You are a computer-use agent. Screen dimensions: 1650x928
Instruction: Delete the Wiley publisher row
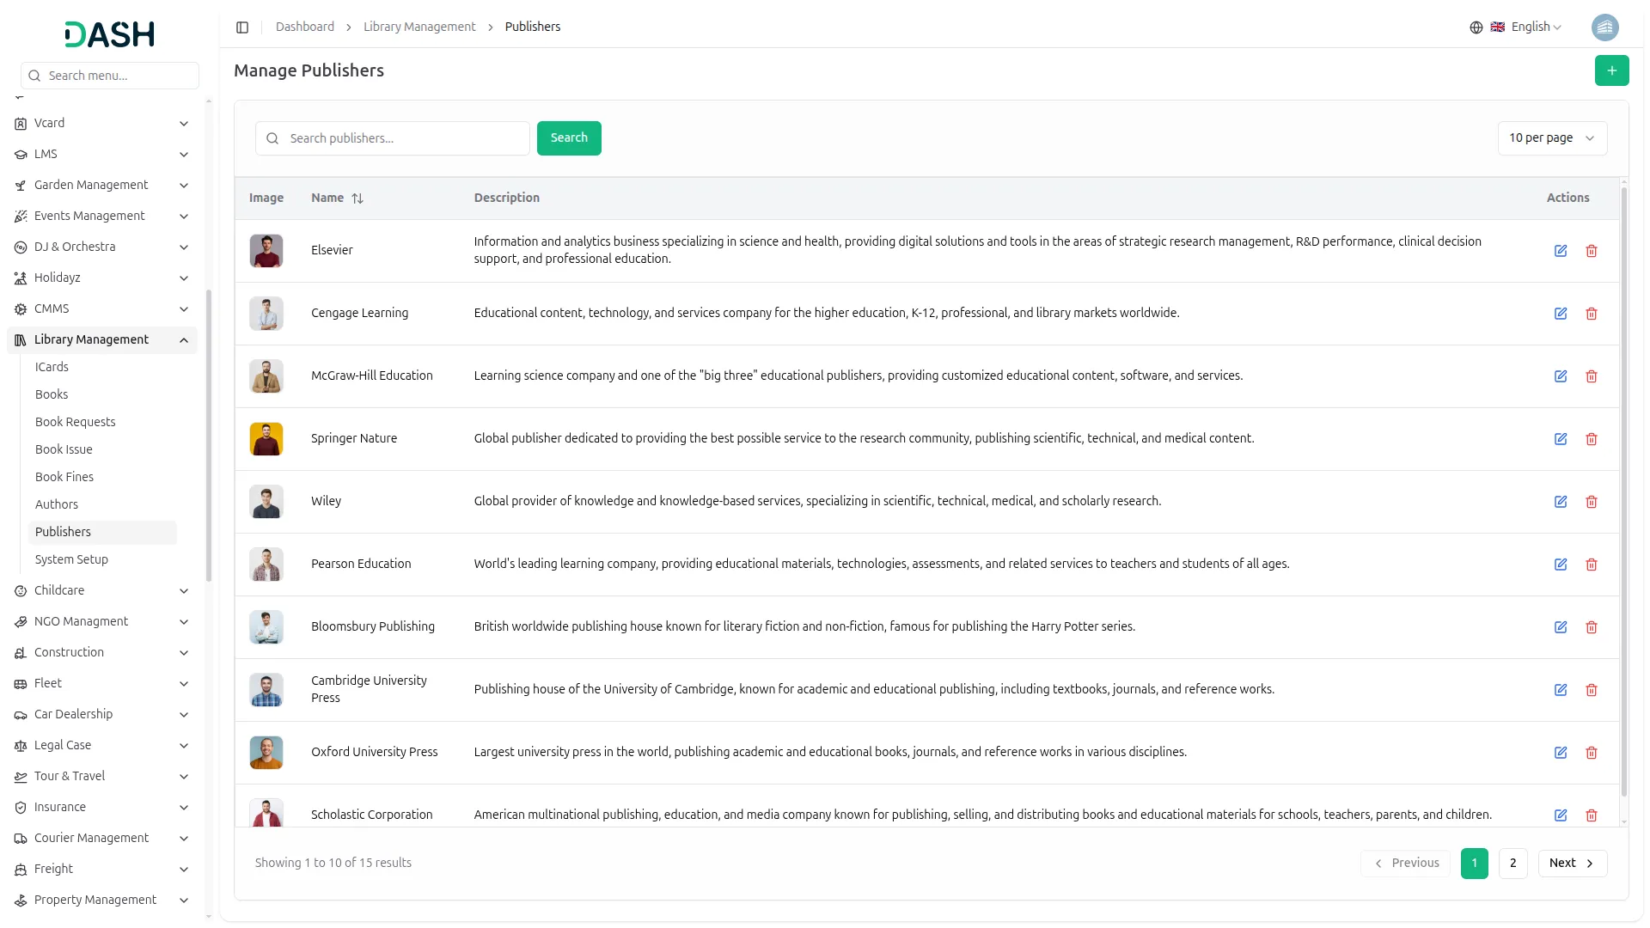[1592, 502]
